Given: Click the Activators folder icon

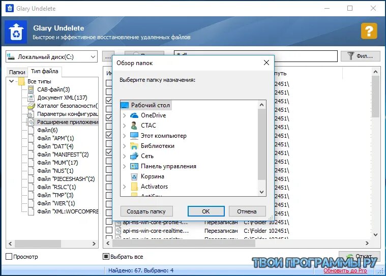Looking at the screenshot, I should (x=134, y=187).
